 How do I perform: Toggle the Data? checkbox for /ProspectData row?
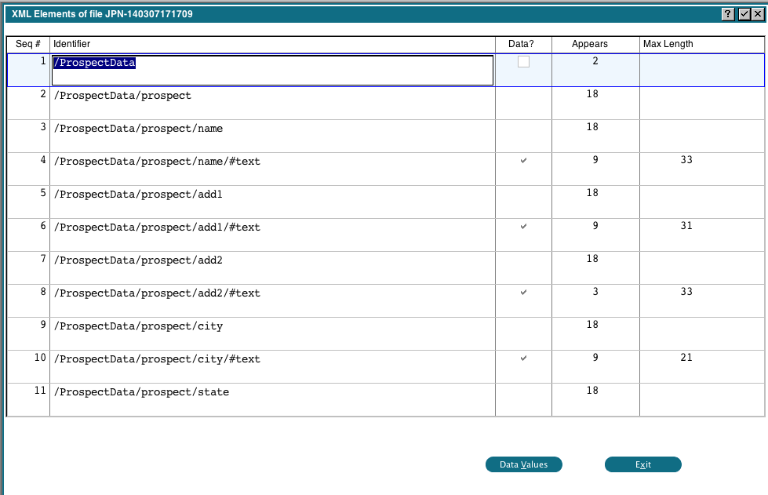point(523,62)
